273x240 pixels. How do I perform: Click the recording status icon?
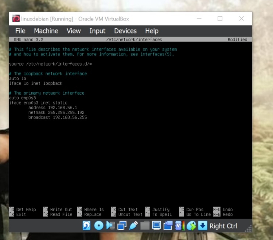[x=168, y=225]
